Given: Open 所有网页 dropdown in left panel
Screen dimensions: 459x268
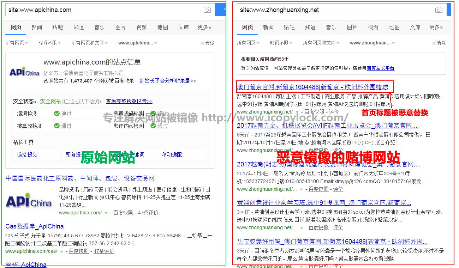Looking at the screenshot, I should coord(16,43).
